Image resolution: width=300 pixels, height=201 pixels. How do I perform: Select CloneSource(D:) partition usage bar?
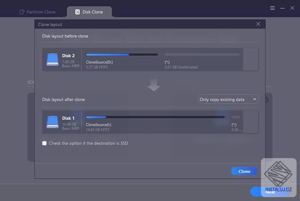coord(122,55)
